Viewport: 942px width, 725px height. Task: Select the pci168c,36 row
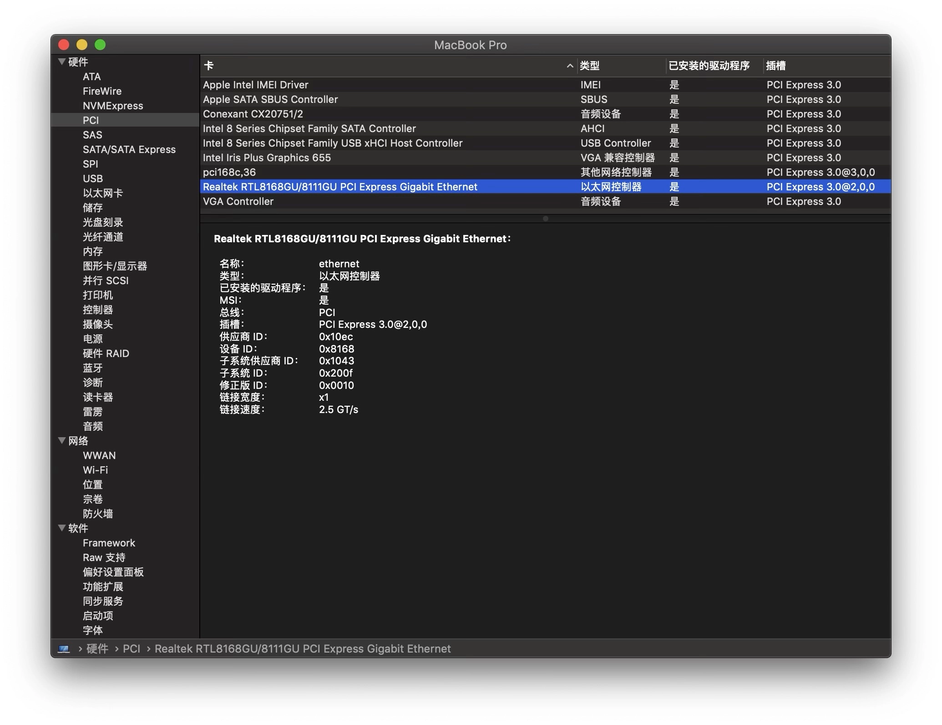pos(545,172)
